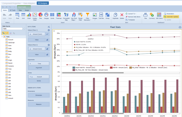Insert a Gauges item

[x=46, y=16]
